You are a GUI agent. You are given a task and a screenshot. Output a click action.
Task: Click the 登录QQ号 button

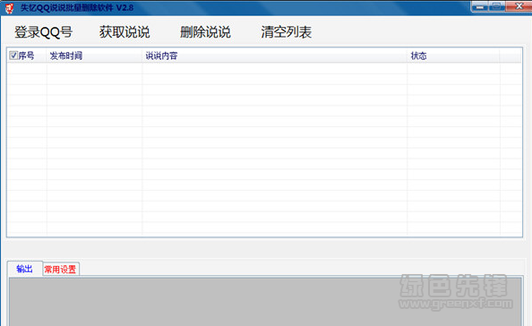[x=43, y=32]
